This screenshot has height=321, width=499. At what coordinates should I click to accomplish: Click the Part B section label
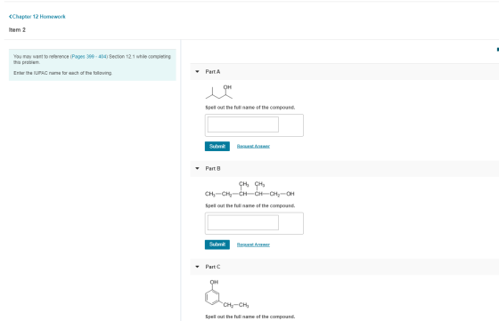(x=213, y=168)
